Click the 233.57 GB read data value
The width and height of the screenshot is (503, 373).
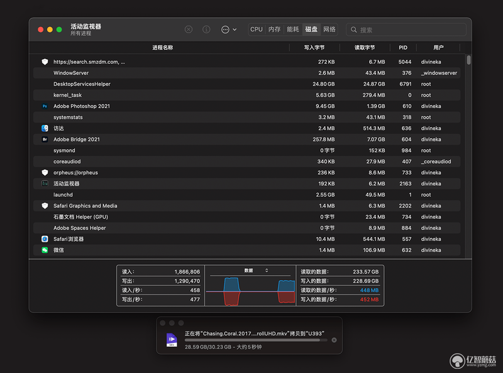pos(366,272)
